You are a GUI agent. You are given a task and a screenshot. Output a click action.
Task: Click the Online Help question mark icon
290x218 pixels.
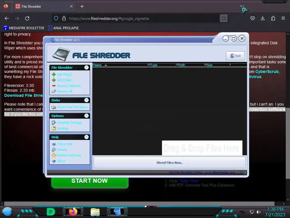pyautogui.click(x=54, y=144)
